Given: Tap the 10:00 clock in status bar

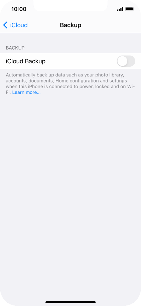Looking at the screenshot, I should click(x=19, y=9).
